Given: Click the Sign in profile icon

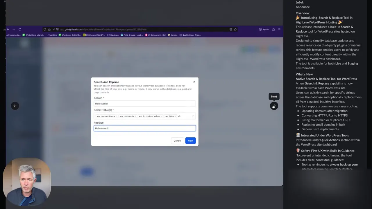Looking at the screenshot, I should tap(260, 29).
